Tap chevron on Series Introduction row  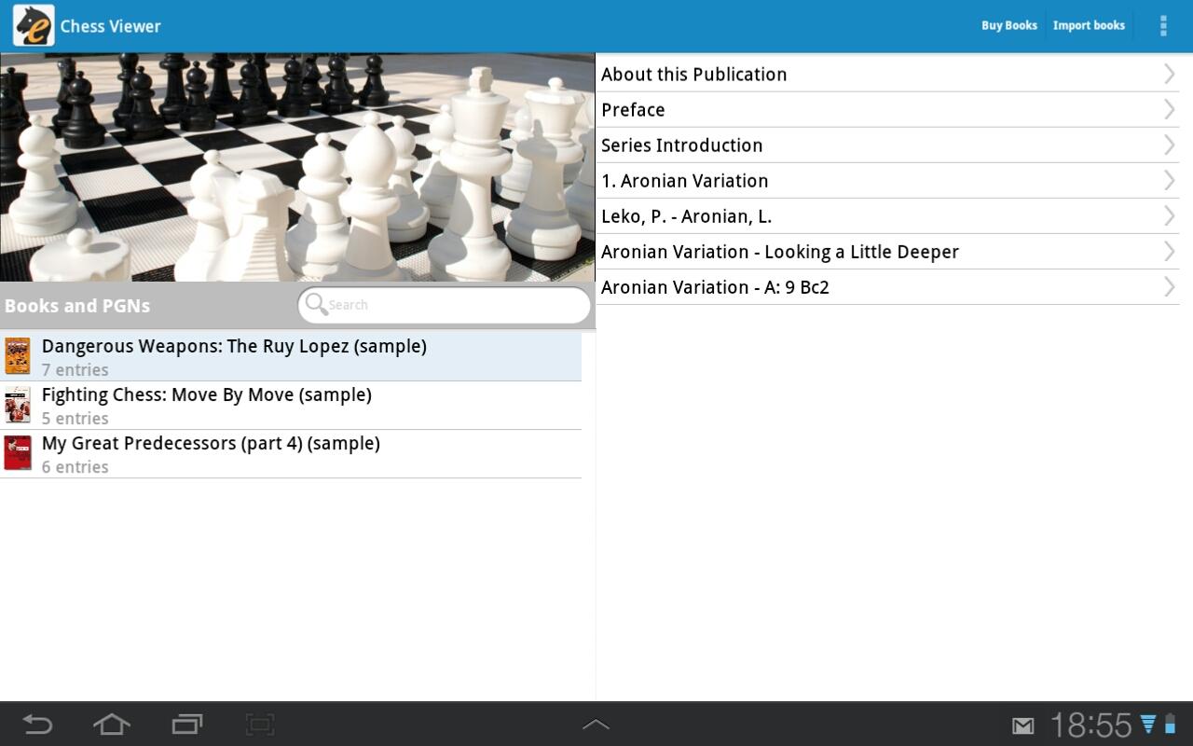coord(1169,145)
